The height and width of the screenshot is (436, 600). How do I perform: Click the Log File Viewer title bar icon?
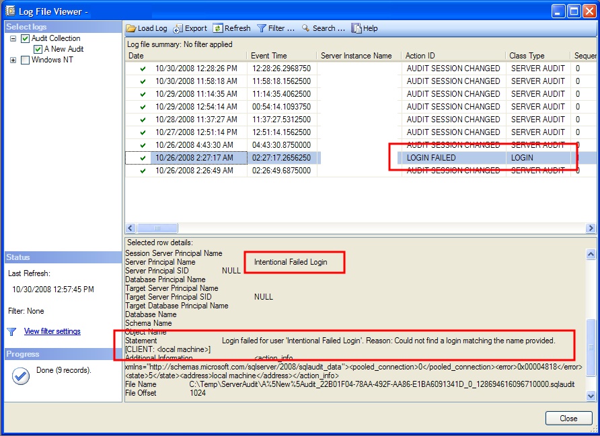tap(10, 11)
